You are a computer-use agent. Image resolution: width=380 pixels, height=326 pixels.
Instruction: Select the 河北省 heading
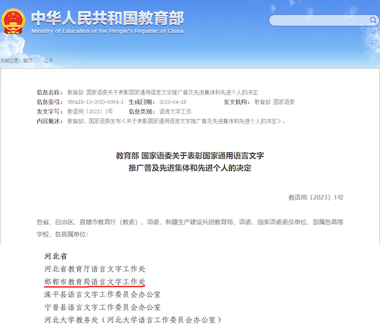tap(56, 256)
